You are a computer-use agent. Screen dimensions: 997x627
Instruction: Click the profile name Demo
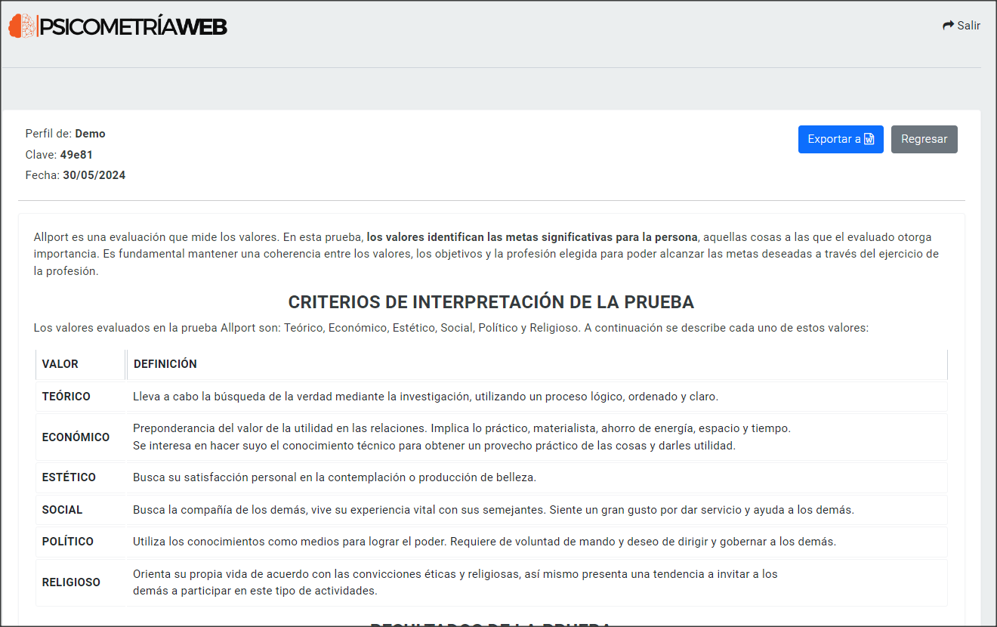pyautogui.click(x=90, y=134)
